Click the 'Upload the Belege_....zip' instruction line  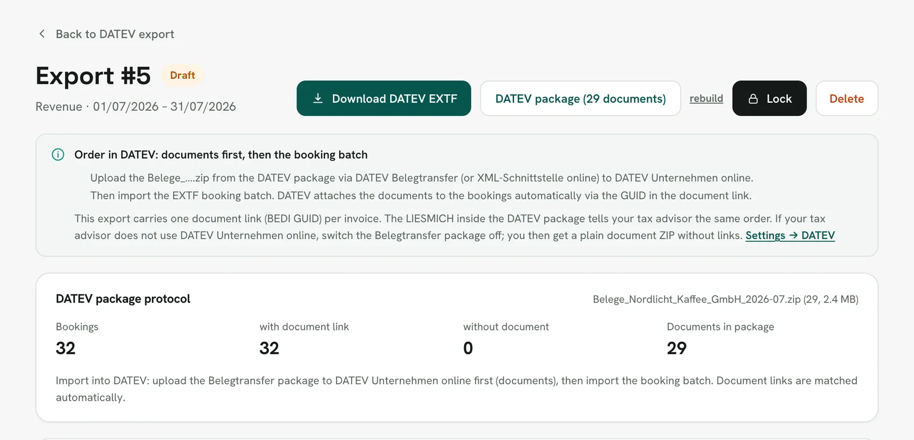[422, 178]
